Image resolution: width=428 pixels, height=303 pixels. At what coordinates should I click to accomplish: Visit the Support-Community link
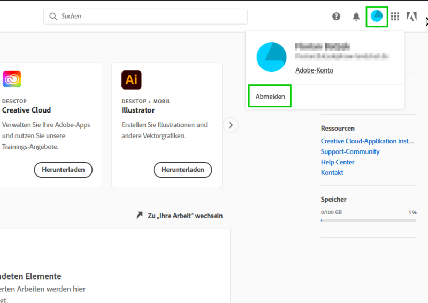[350, 152]
